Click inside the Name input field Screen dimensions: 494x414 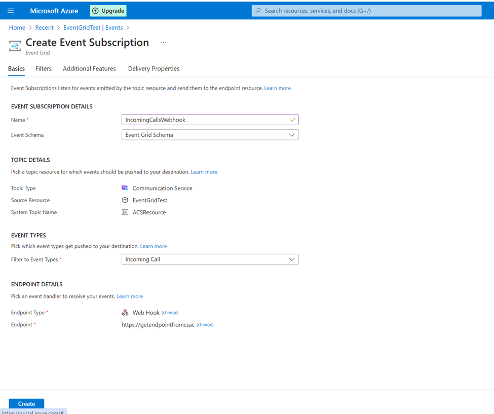pyautogui.click(x=203, y=120)
